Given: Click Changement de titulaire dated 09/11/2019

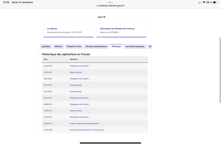Looking at the screenshot, I should pos(79,79).
